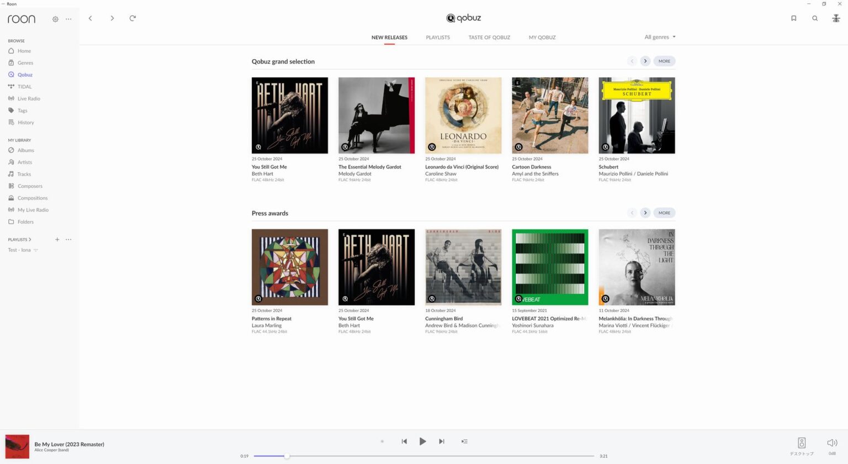Open the Qobuz section in the sidebar
This screenshot has height=464, width=848.
click(x=24, y=75)
